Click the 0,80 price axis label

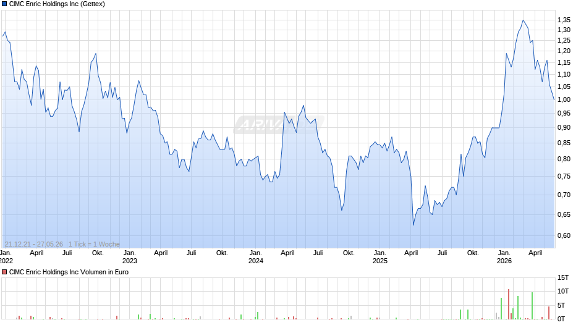coord(564,159)
